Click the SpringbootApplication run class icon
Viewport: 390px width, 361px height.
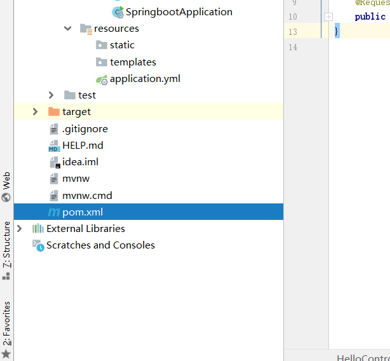click(118, 12)
